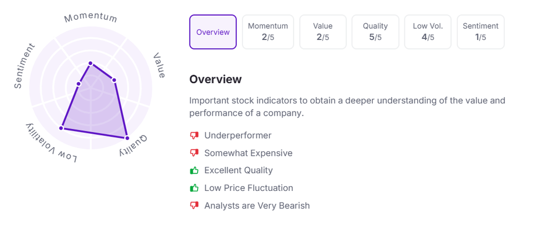Click the Momentum point on radar chart
This screenshot has height=233, width=547.
90,63
